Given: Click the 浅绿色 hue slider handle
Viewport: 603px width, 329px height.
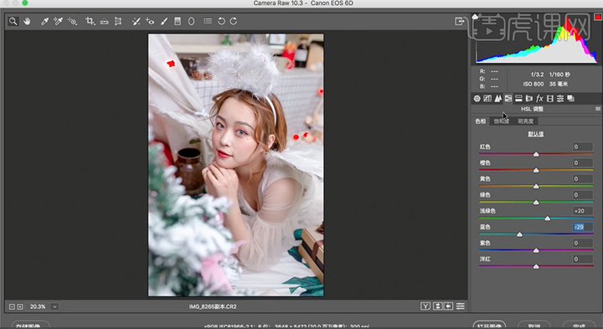Looking at the screenshot, I should (x=548, y=218).
